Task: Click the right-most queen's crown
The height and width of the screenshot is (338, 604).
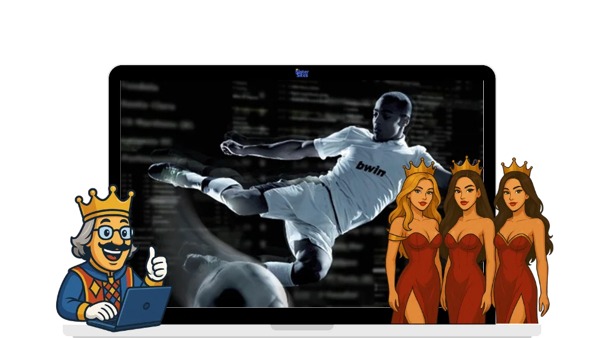Action: tap(516, 167)
